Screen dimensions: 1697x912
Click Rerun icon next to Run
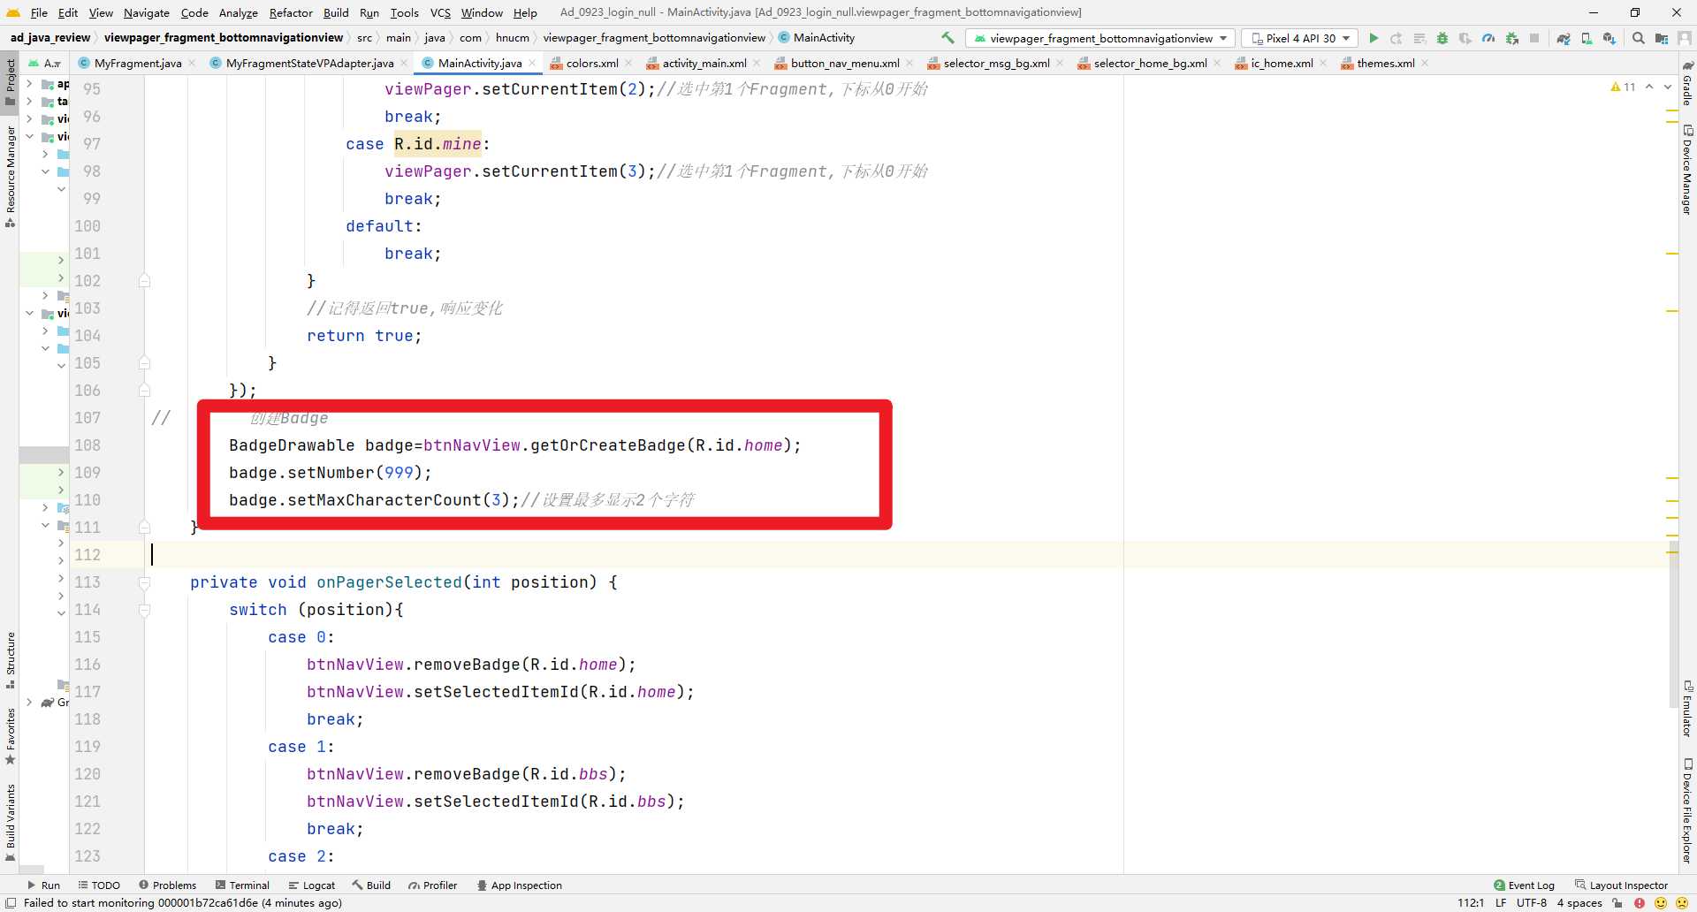click(x=1396, y=38)
